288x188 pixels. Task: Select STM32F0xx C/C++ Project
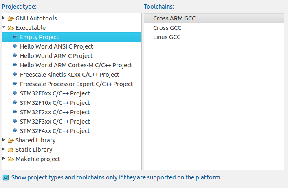click(55, 93)
